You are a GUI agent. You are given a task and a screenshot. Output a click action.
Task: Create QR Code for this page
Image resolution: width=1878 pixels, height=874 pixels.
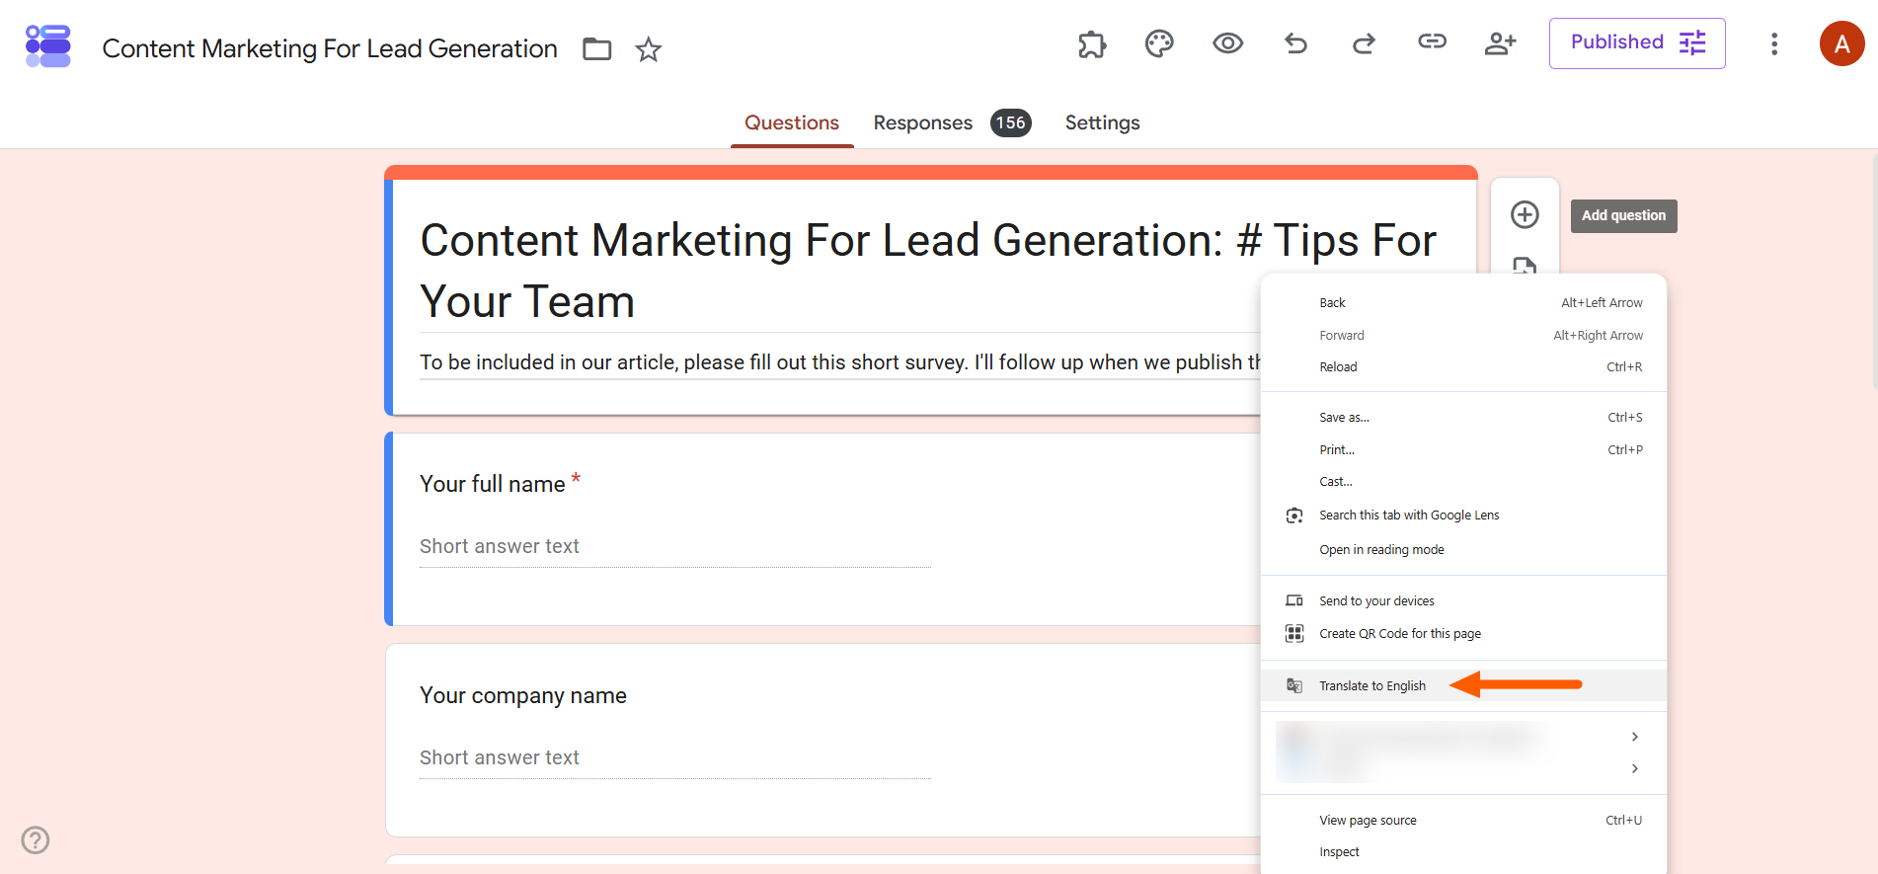pos(1464,634)
